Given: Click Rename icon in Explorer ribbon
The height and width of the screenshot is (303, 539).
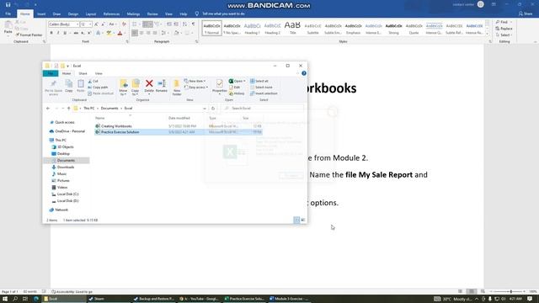Looking at the screenshot, I should coord(161,86).
